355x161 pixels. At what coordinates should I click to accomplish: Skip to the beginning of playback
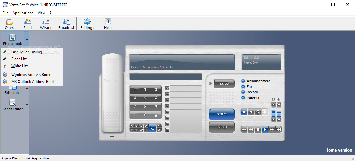pos(244,129)
